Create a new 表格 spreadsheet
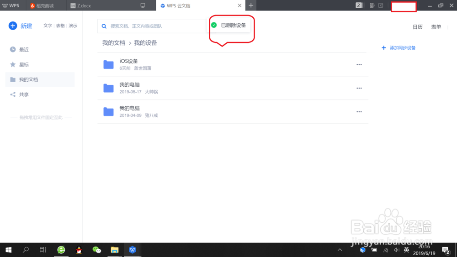This screenshot has height=257, width=457. point(60,26)
